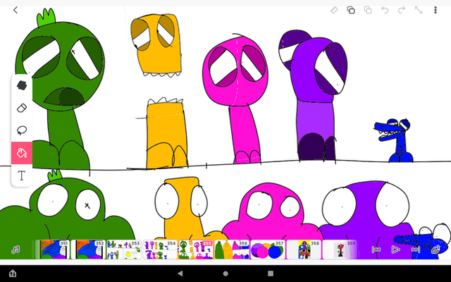The image size is (451, 282).
Task: Tap the Android back triangle
Action: [180, 274]
